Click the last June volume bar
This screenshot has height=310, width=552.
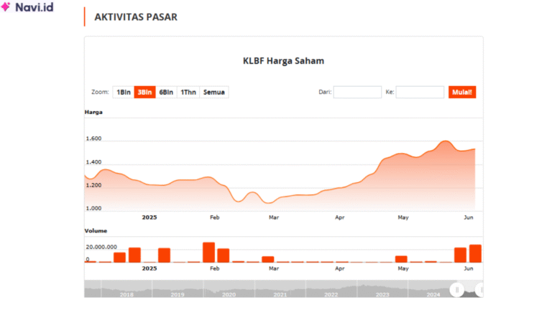[475, 253]
